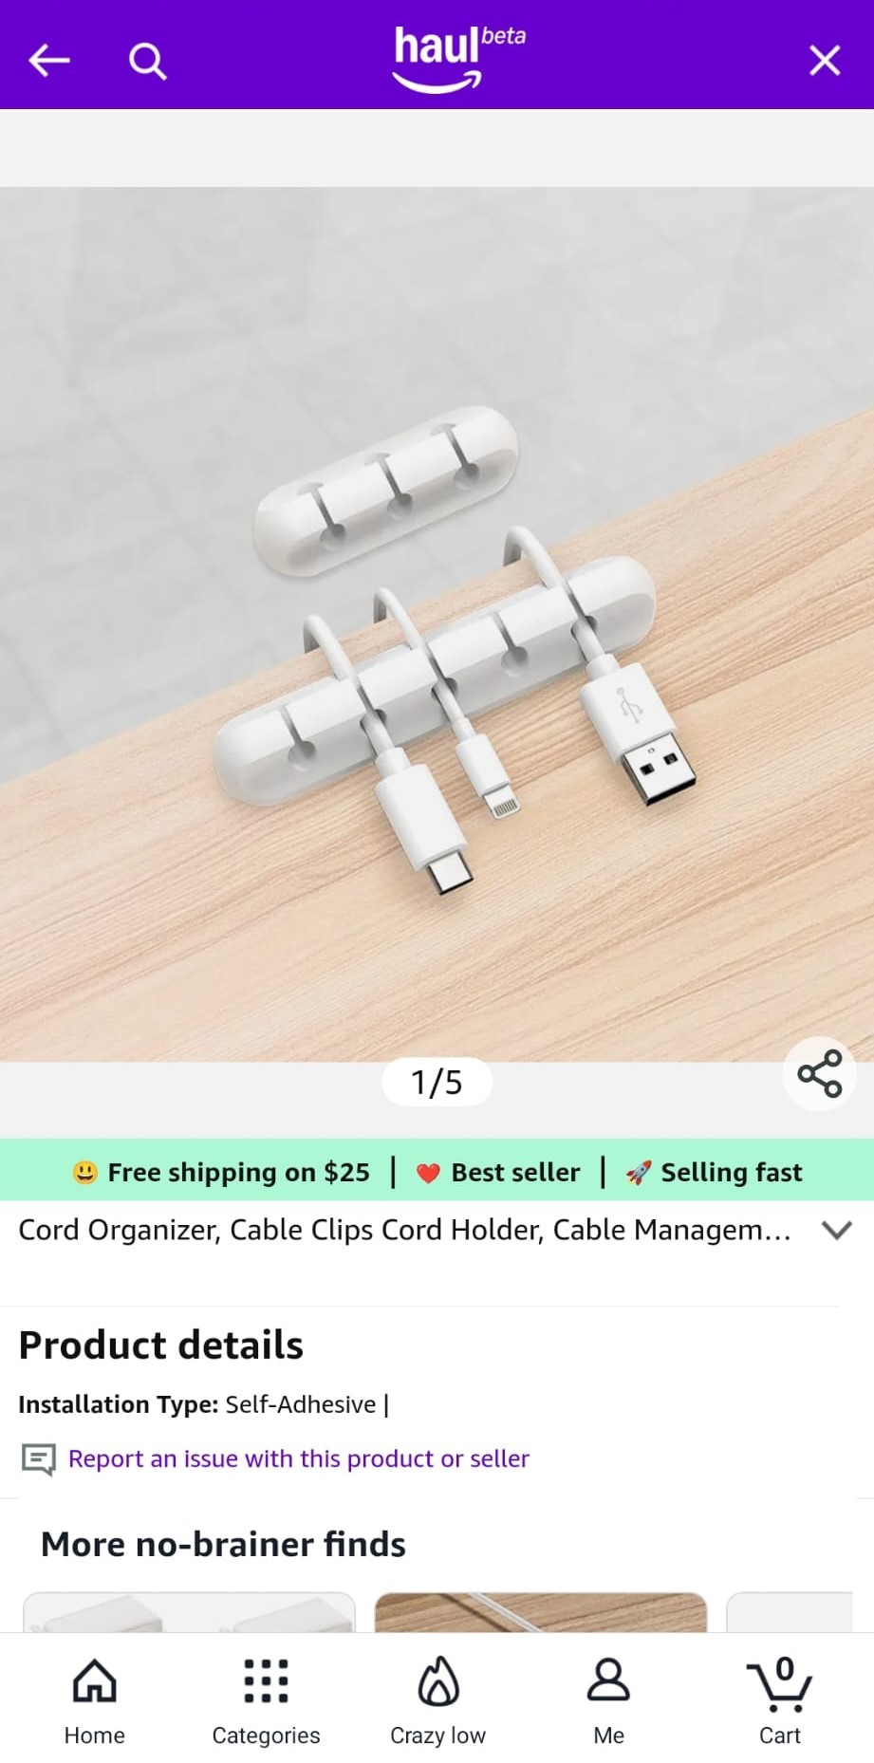Tap the 1/5 image counter
Screen dimensions: 874x1763
437,1082
